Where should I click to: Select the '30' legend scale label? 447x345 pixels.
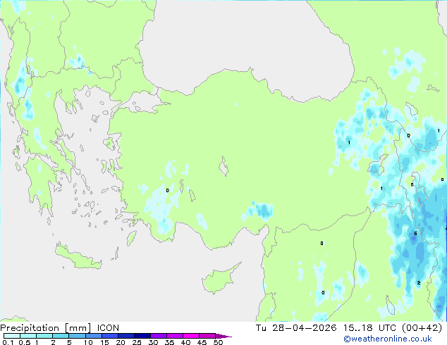tap(153, 342)
